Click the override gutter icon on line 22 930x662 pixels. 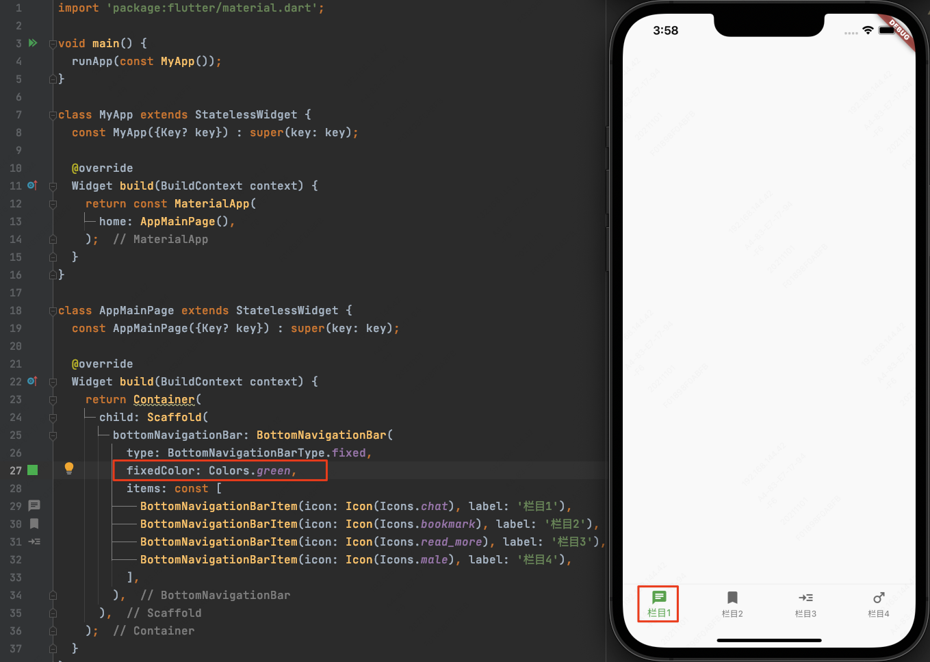point(32,381)
